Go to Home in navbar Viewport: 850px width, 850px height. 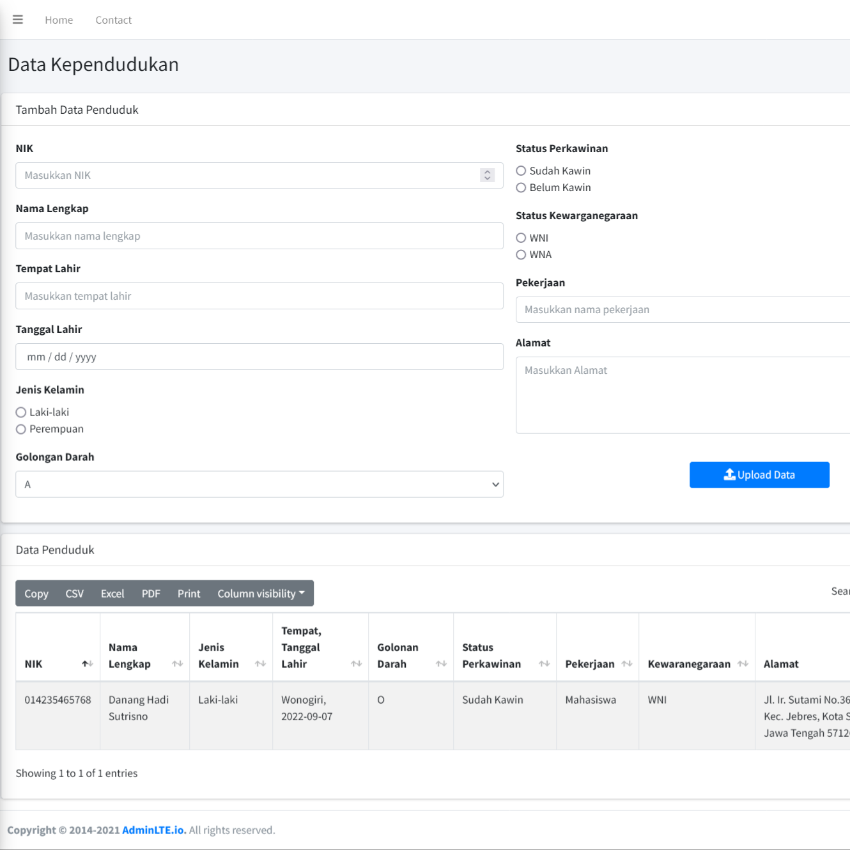click(59, 20)
